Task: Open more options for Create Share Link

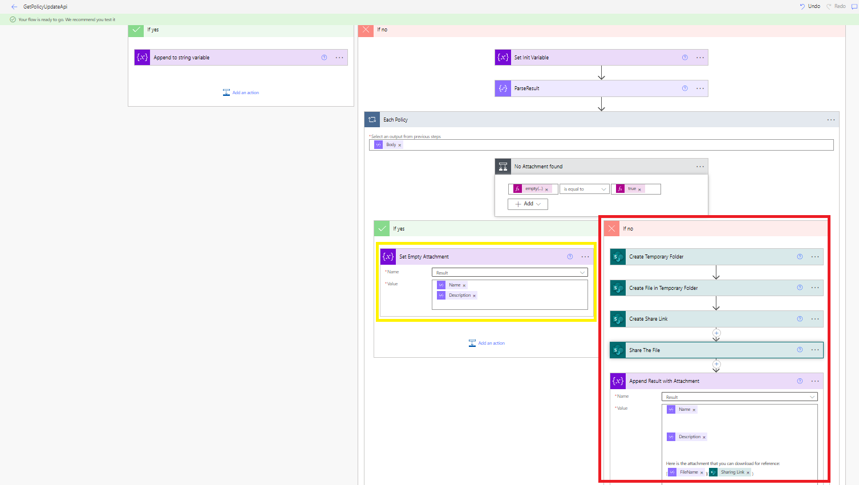Action: coord(815,319)
